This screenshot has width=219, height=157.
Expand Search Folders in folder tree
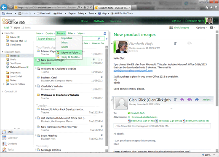4,84
